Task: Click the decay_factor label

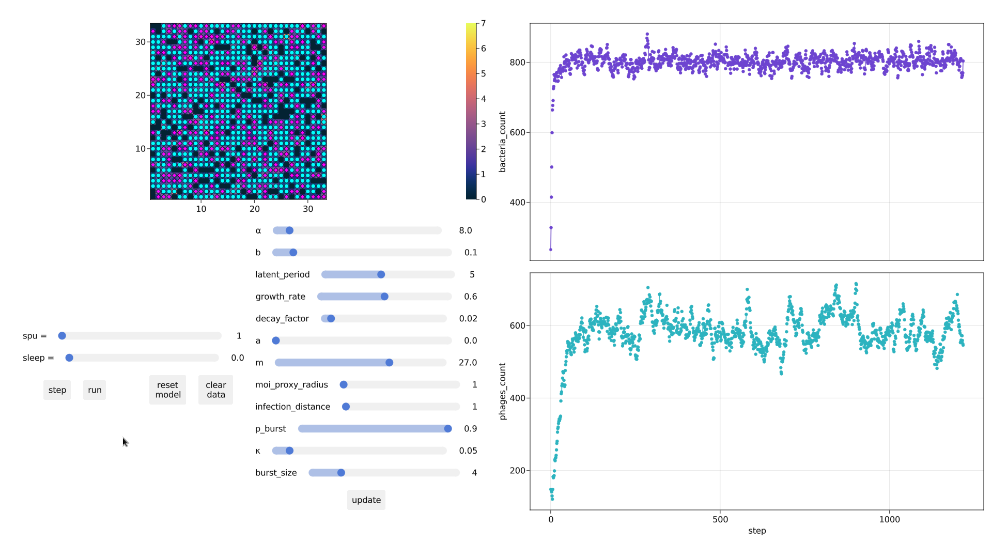Action: click(282, 319)
